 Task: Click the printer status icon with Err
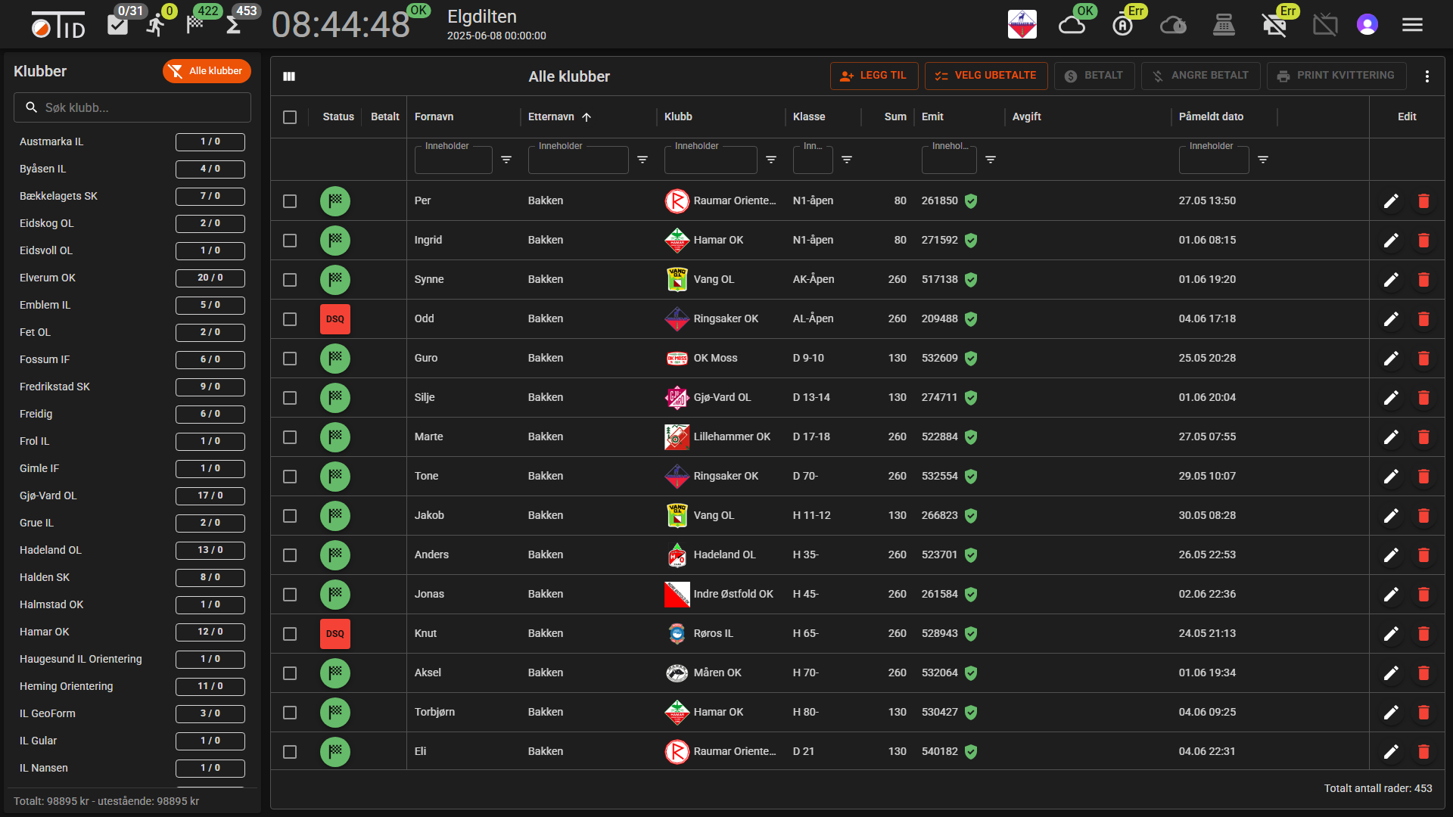click(x=1274, y=25)
